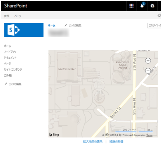Open the 参照 ribbon tab

coord(7,16)
